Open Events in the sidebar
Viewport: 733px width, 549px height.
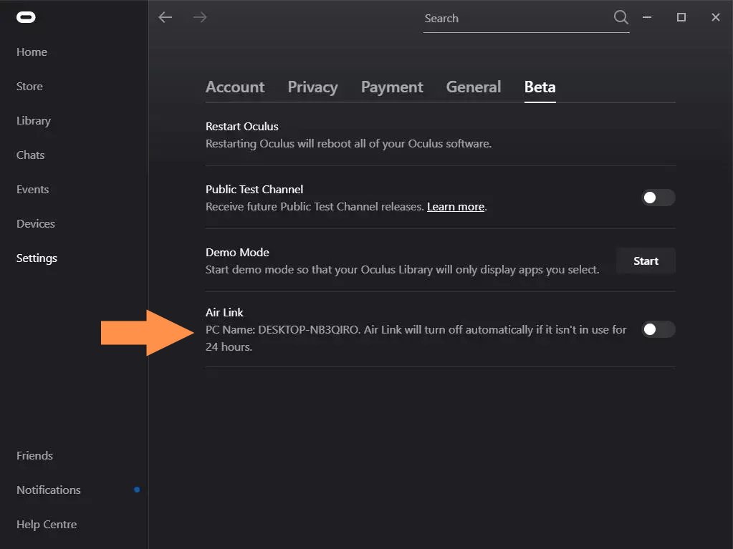[33, 190]
